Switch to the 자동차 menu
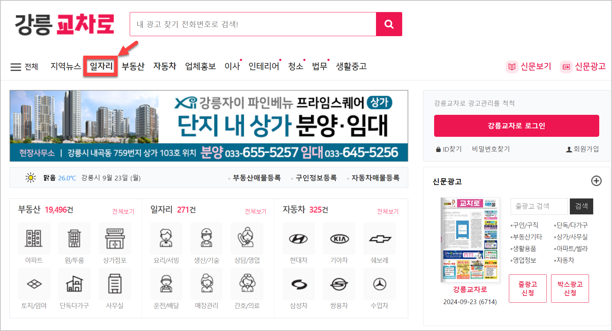The width and height of the screenshot is (612, 331). pyautogui.click(x=165, y=66)
